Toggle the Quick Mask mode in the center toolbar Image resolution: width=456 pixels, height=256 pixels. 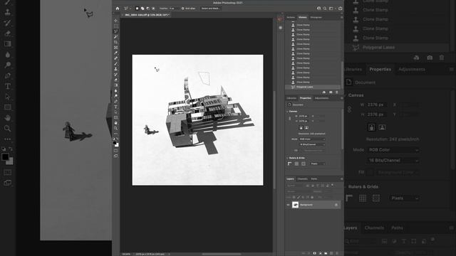point(115,151)
